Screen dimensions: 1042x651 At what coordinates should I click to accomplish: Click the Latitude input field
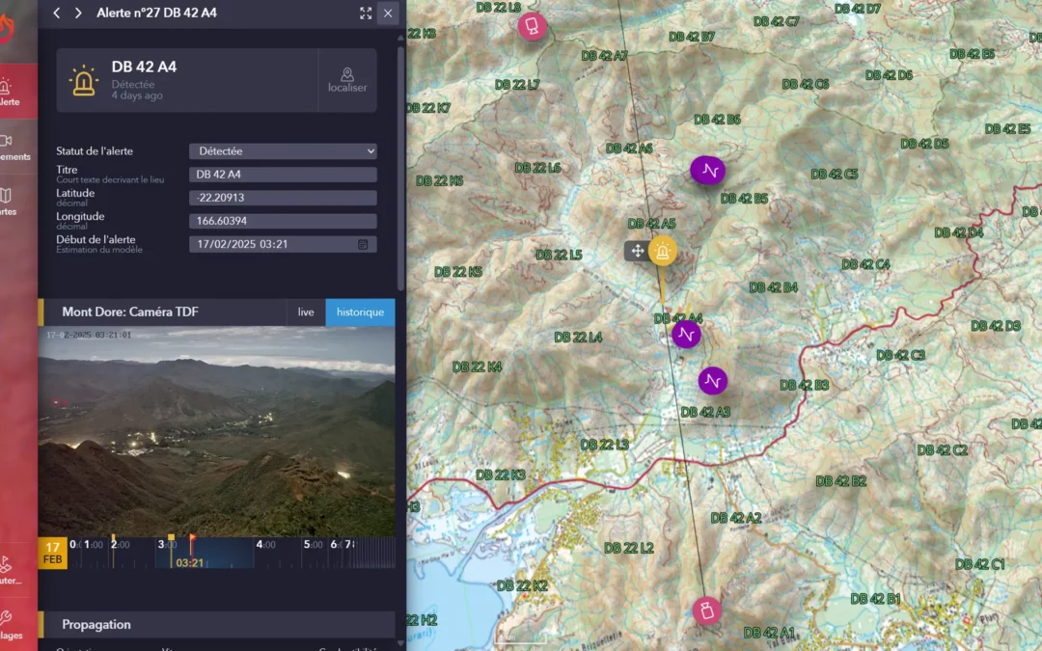[283, 198]
